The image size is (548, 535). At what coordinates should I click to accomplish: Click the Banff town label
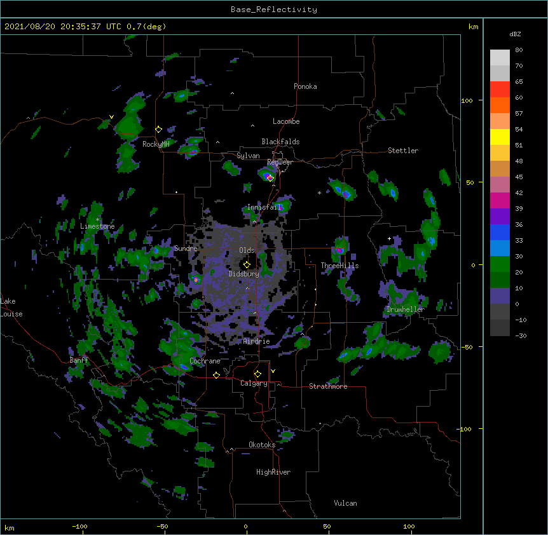[79, 360]
